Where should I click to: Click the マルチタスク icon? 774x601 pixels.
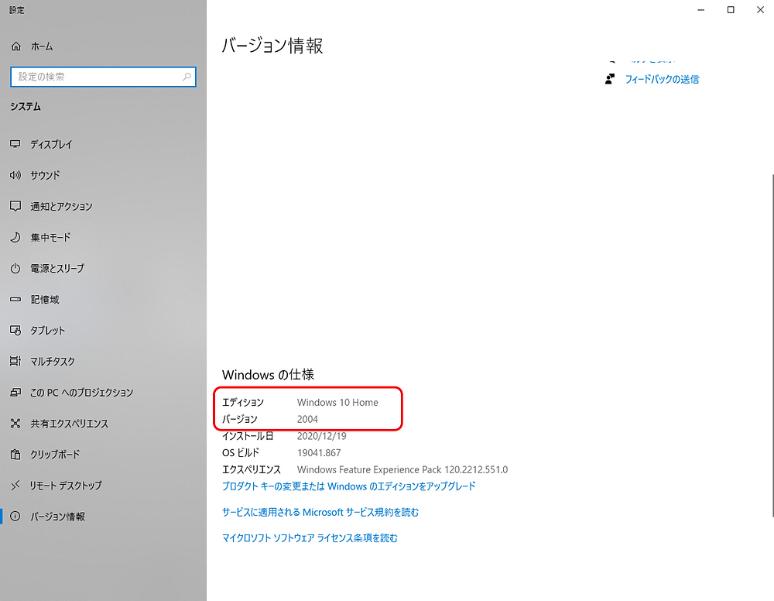click(x=15, y=361)
